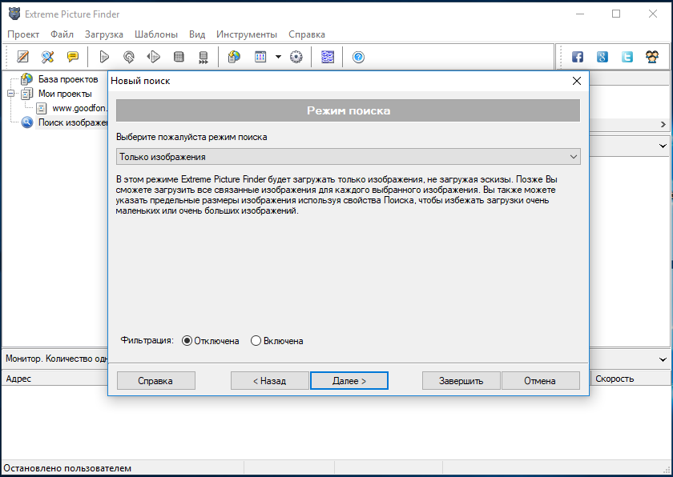Click the Google icon in the toolbar

[x=602, y=57]
